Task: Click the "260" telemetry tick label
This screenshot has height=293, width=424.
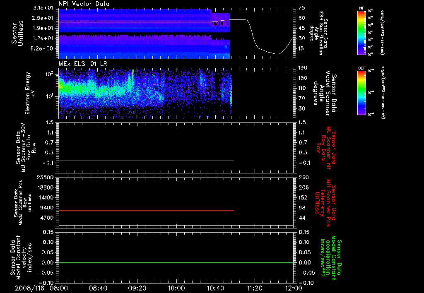Action: (303, 178)
